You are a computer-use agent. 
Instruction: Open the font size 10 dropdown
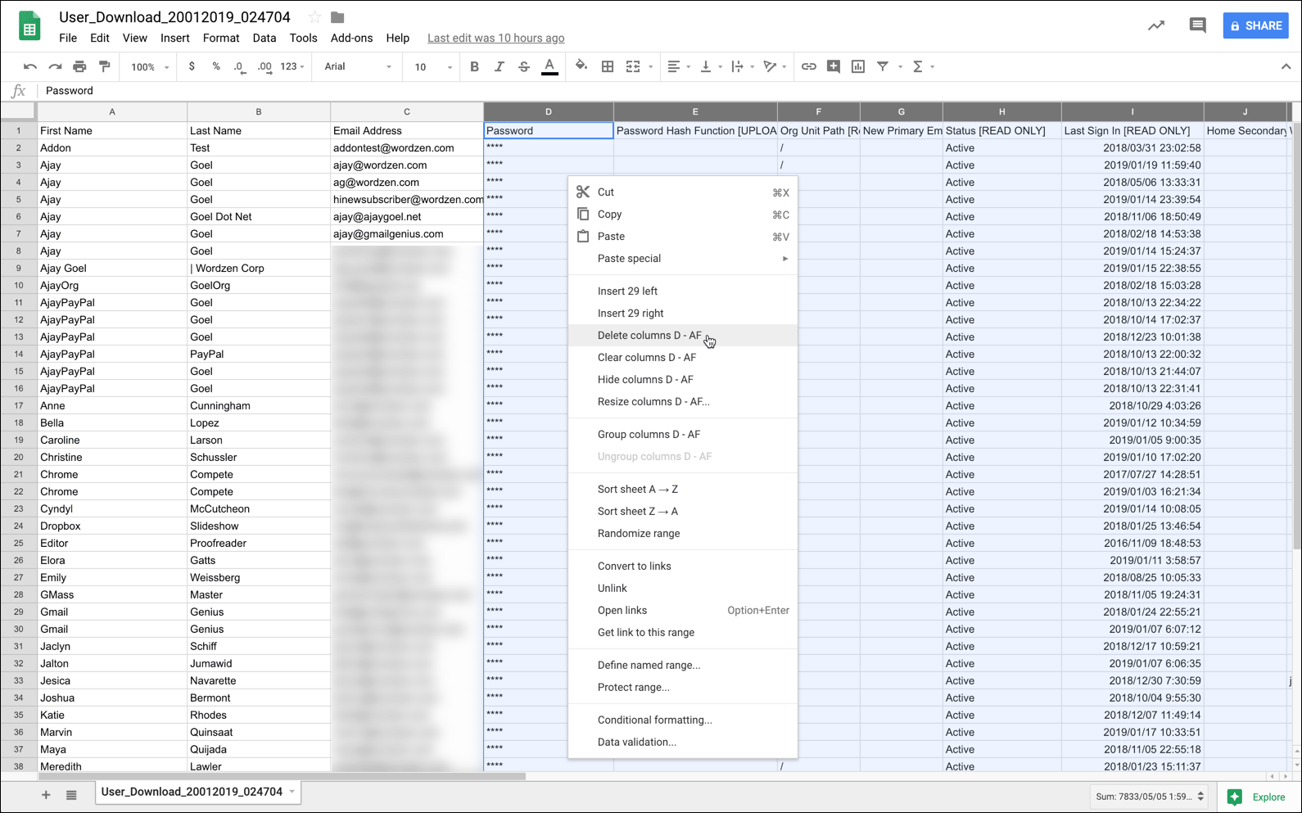432,67
